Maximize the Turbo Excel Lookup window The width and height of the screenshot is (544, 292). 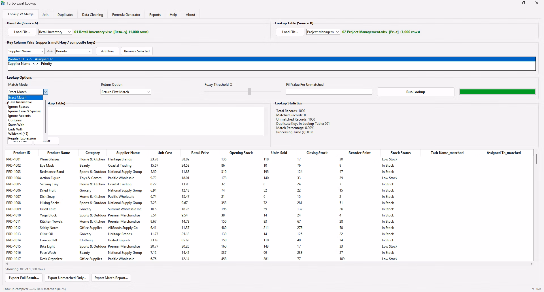click(524, 3)
